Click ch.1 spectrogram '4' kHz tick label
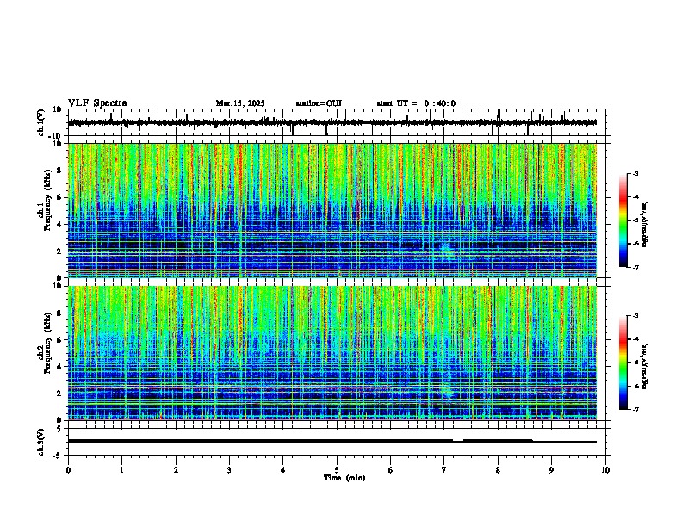This screenshot has width=682, height=527. [x=60, y=225]
